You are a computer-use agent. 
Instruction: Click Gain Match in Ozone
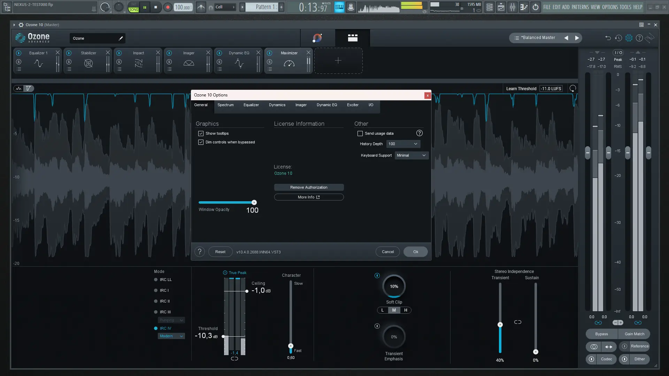[x=634, y=334]
